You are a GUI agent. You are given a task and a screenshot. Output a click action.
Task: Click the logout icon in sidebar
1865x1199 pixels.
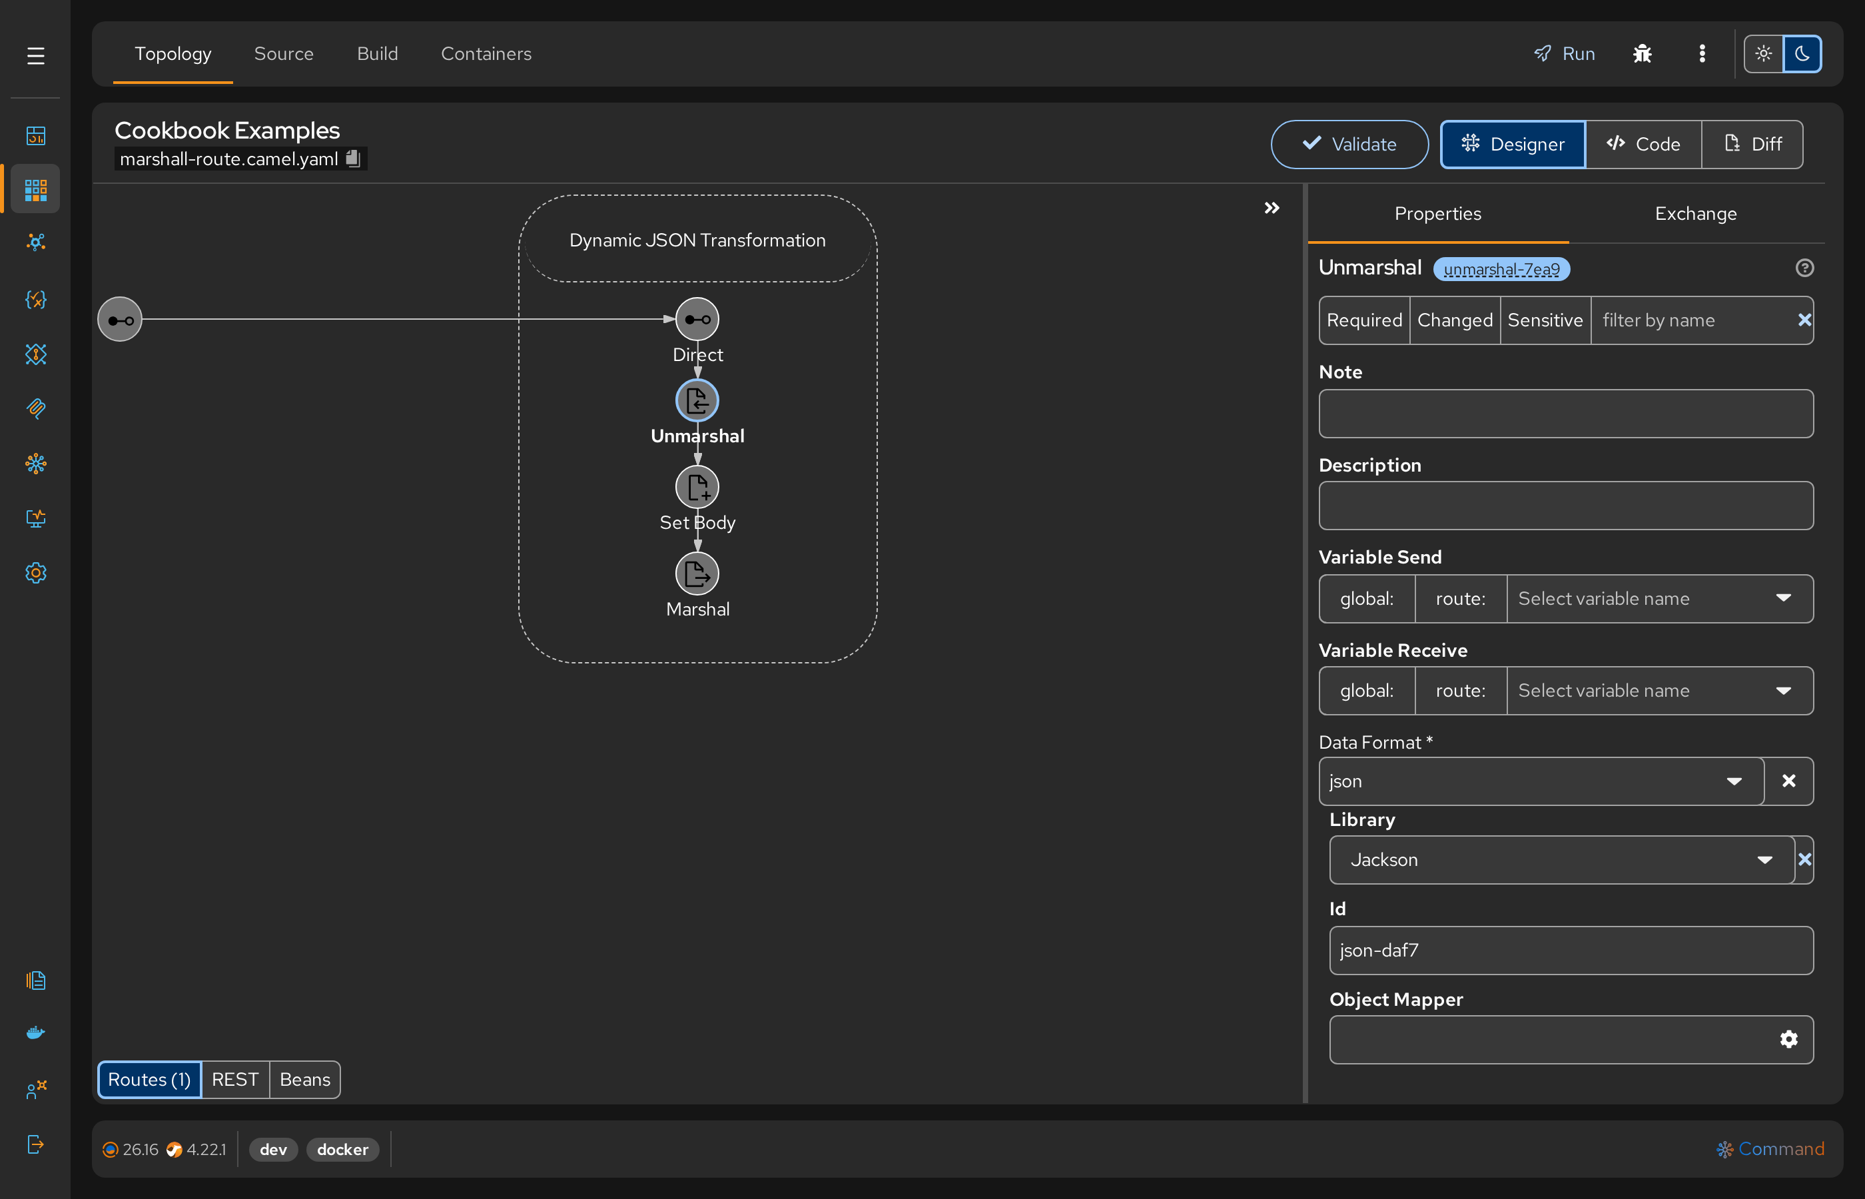36,1144
